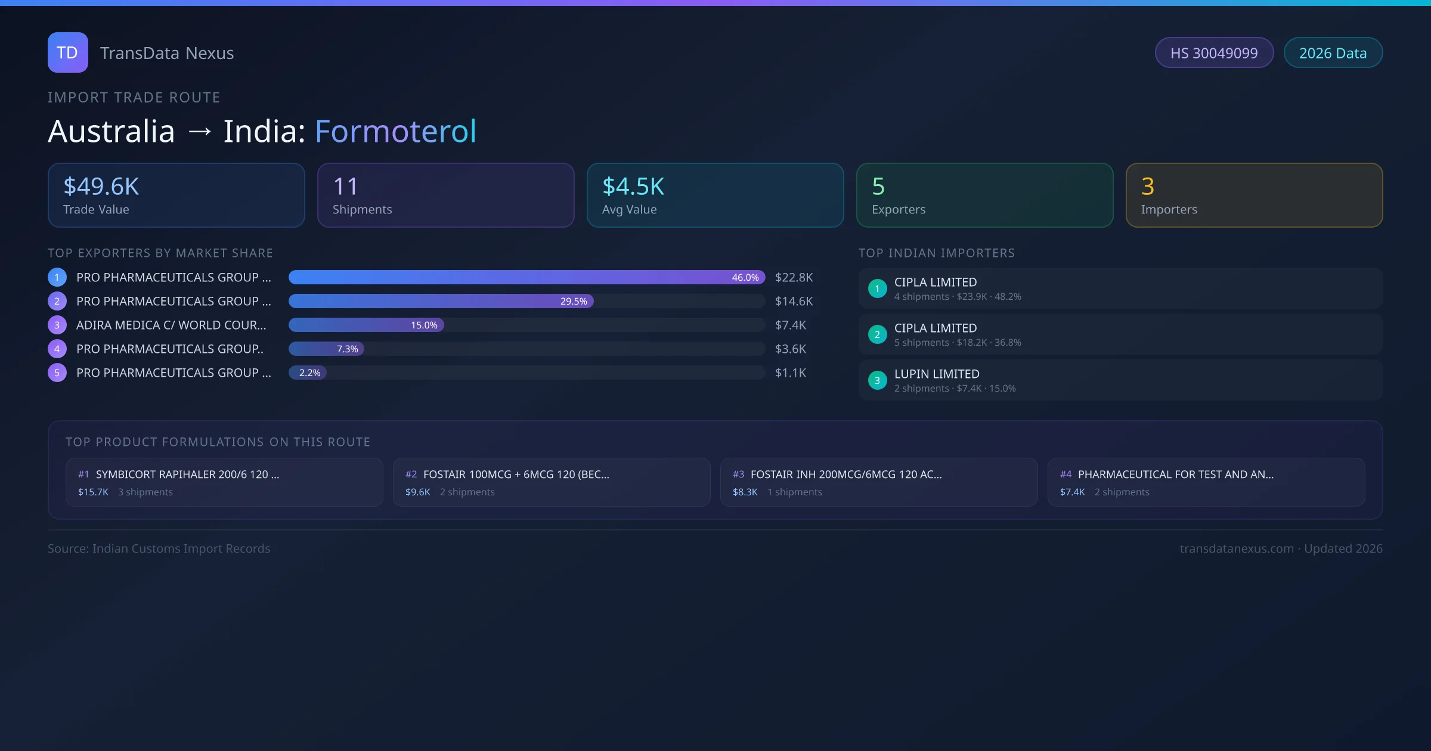Select the $49.6K Trade Value card
The image size is (1431, 751).
click(x=176, y=195)
